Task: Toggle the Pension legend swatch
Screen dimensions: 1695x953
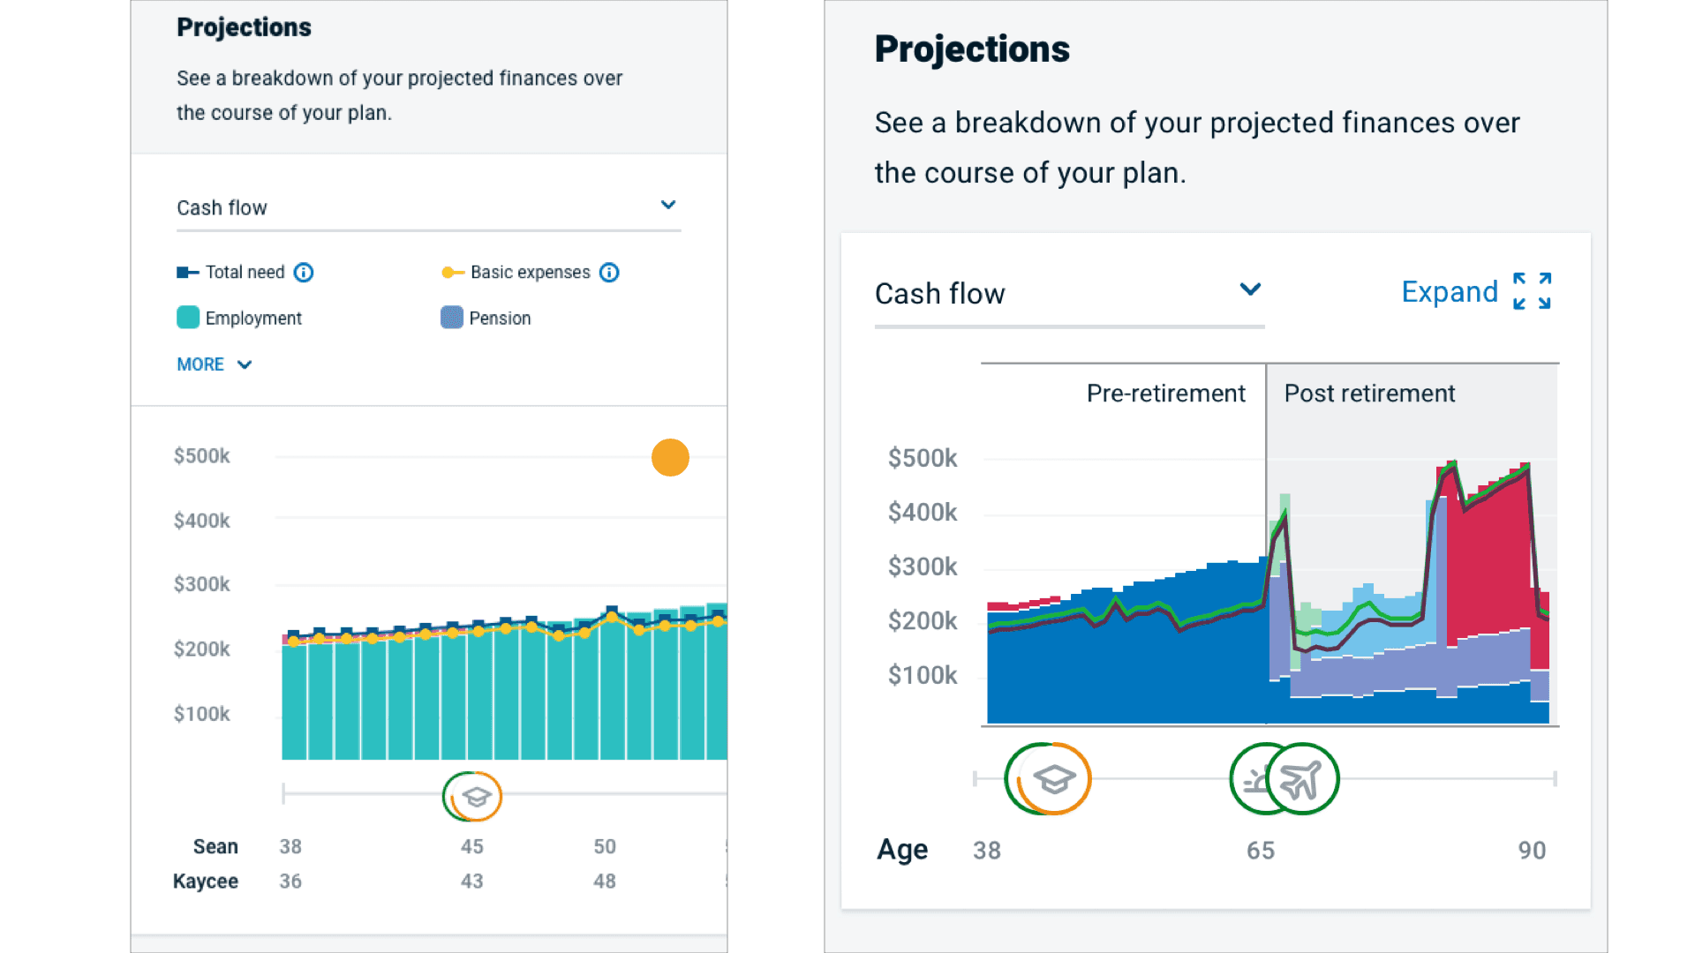Action: 452,318
